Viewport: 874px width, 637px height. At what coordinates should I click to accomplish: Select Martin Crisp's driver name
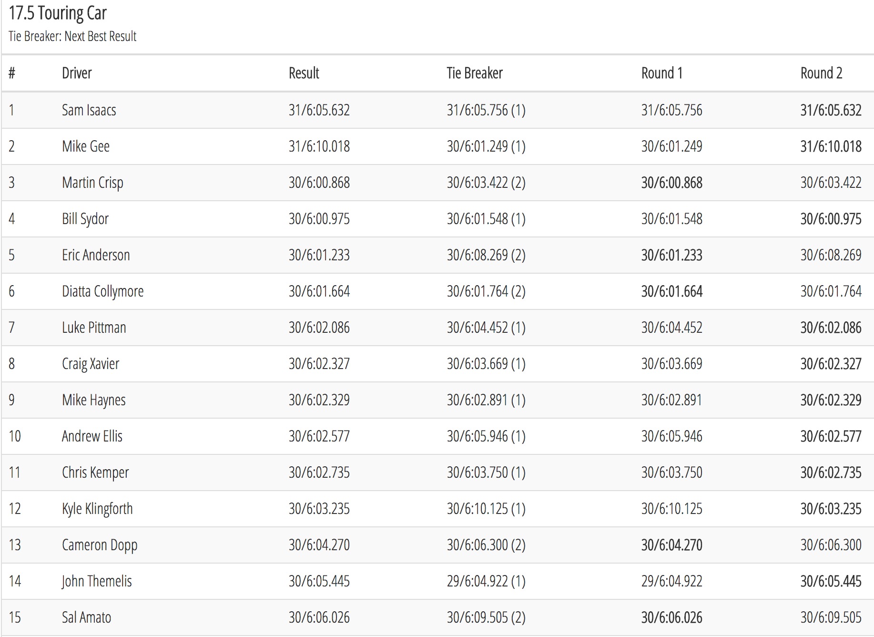[92, 183]
